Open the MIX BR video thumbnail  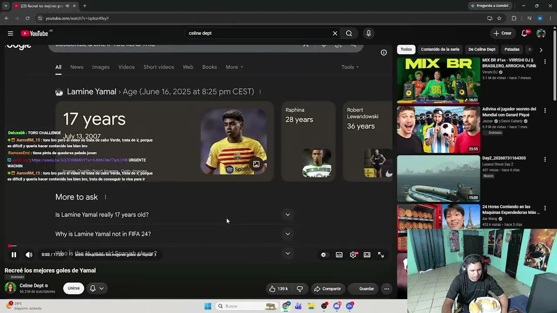click(x=438, y=80)
